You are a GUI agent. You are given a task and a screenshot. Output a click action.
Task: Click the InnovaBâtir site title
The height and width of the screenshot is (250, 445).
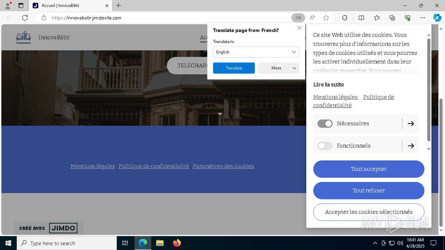(x=54, y=37)
